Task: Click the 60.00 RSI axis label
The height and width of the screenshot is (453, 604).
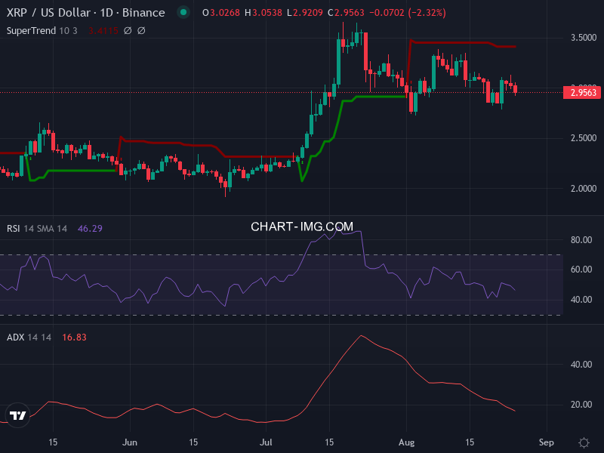Action: tap(581, 270)
